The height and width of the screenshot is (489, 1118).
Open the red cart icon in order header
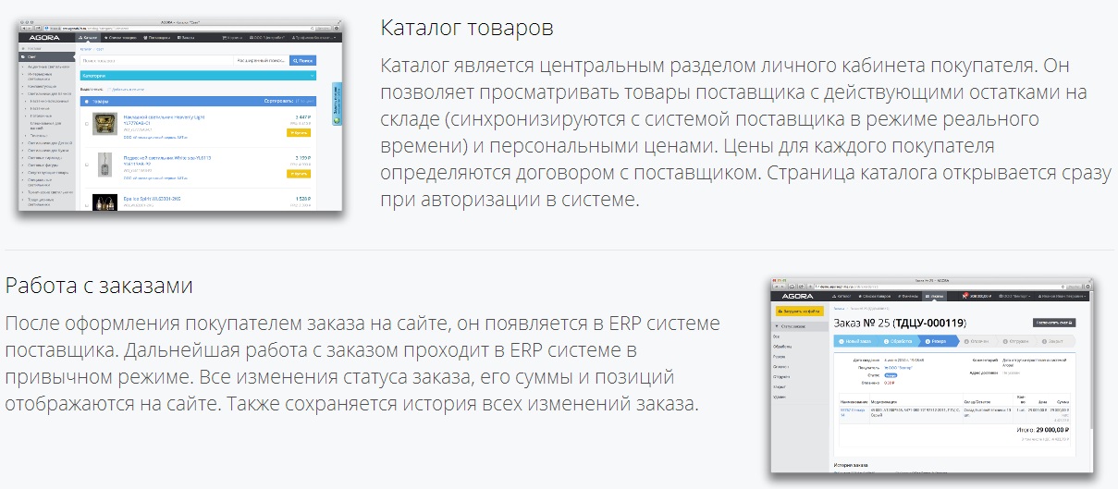point(964,297)
